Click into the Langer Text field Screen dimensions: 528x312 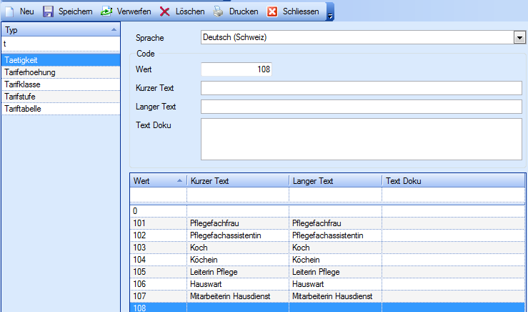tap(362, 107)
